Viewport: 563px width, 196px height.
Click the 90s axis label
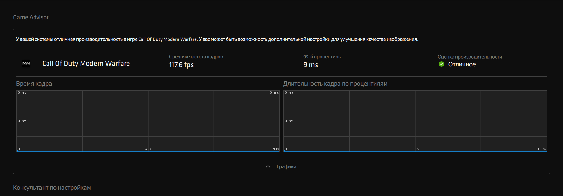pos(276,149)
